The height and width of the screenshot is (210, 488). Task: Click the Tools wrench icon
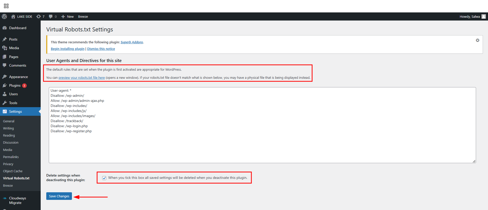click(5, 103)
